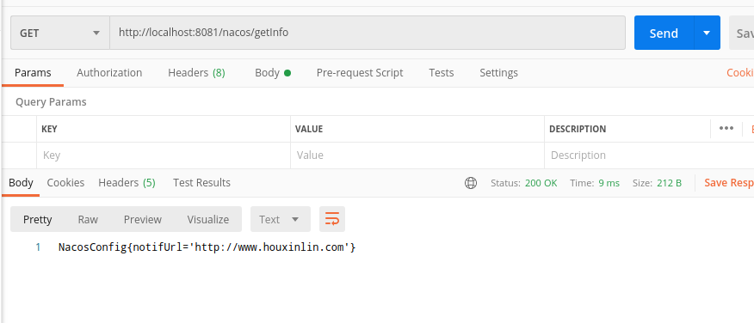The image size is (754, 323).
Task: Switch to the request Headers (8) tab
Action: tap(196, 73)
